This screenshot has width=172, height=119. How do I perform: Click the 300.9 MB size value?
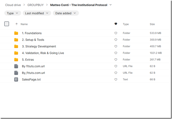point(155,40)
